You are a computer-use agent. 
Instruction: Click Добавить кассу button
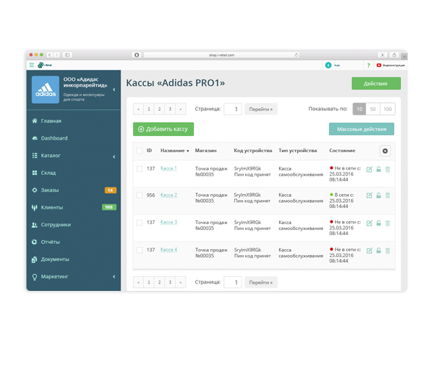163,129
